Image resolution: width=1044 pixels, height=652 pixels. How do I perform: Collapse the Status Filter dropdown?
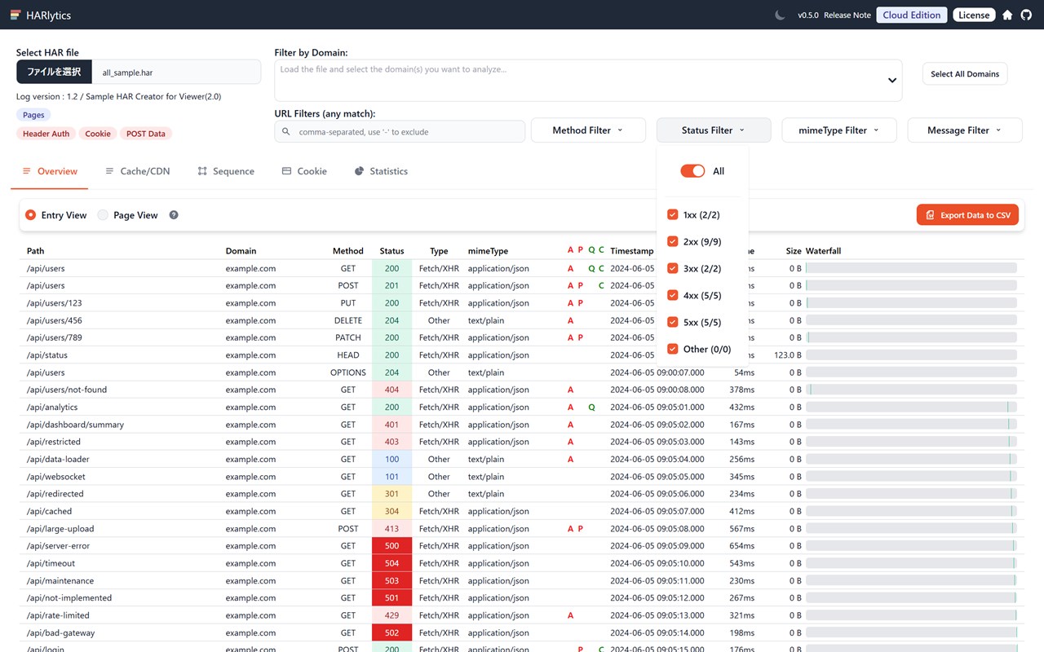point(714,130)
